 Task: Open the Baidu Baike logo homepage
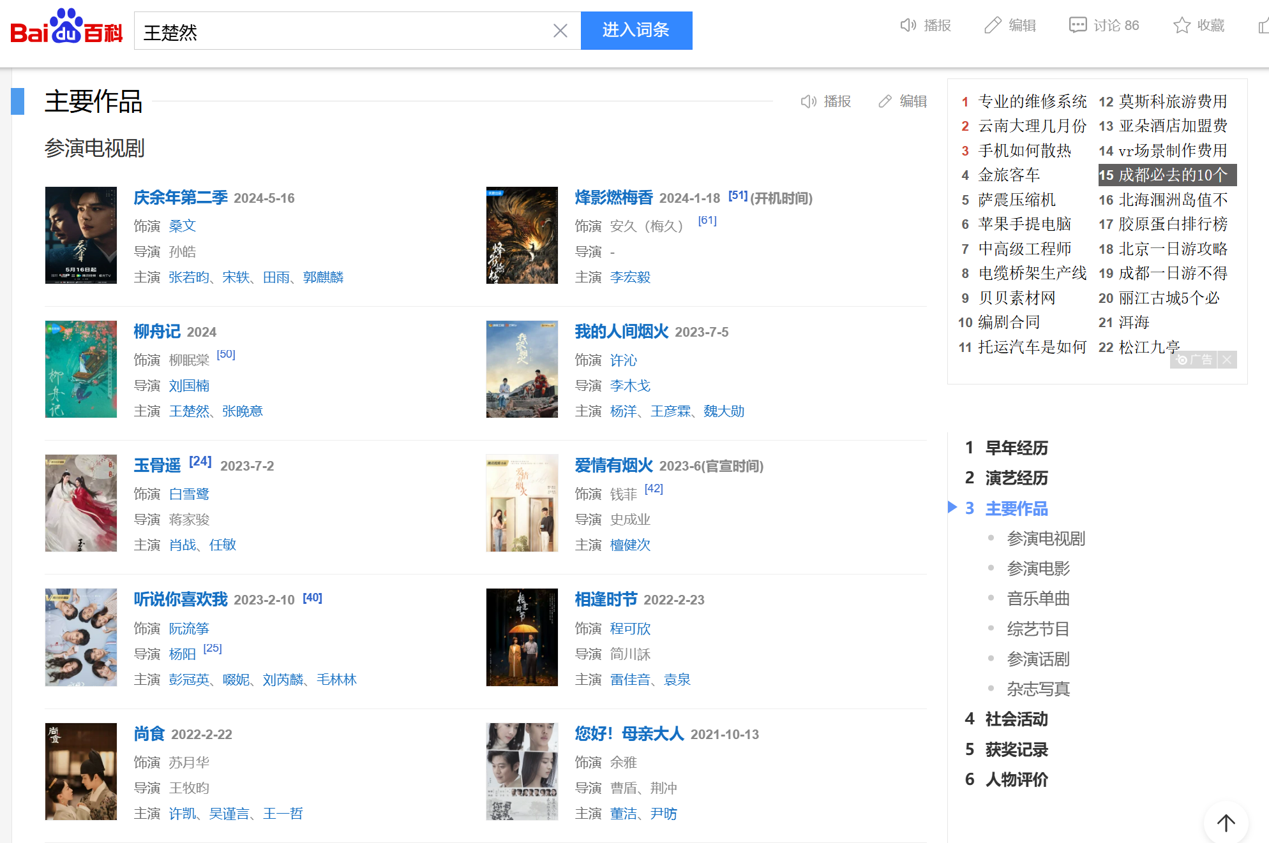pos(66,27)
